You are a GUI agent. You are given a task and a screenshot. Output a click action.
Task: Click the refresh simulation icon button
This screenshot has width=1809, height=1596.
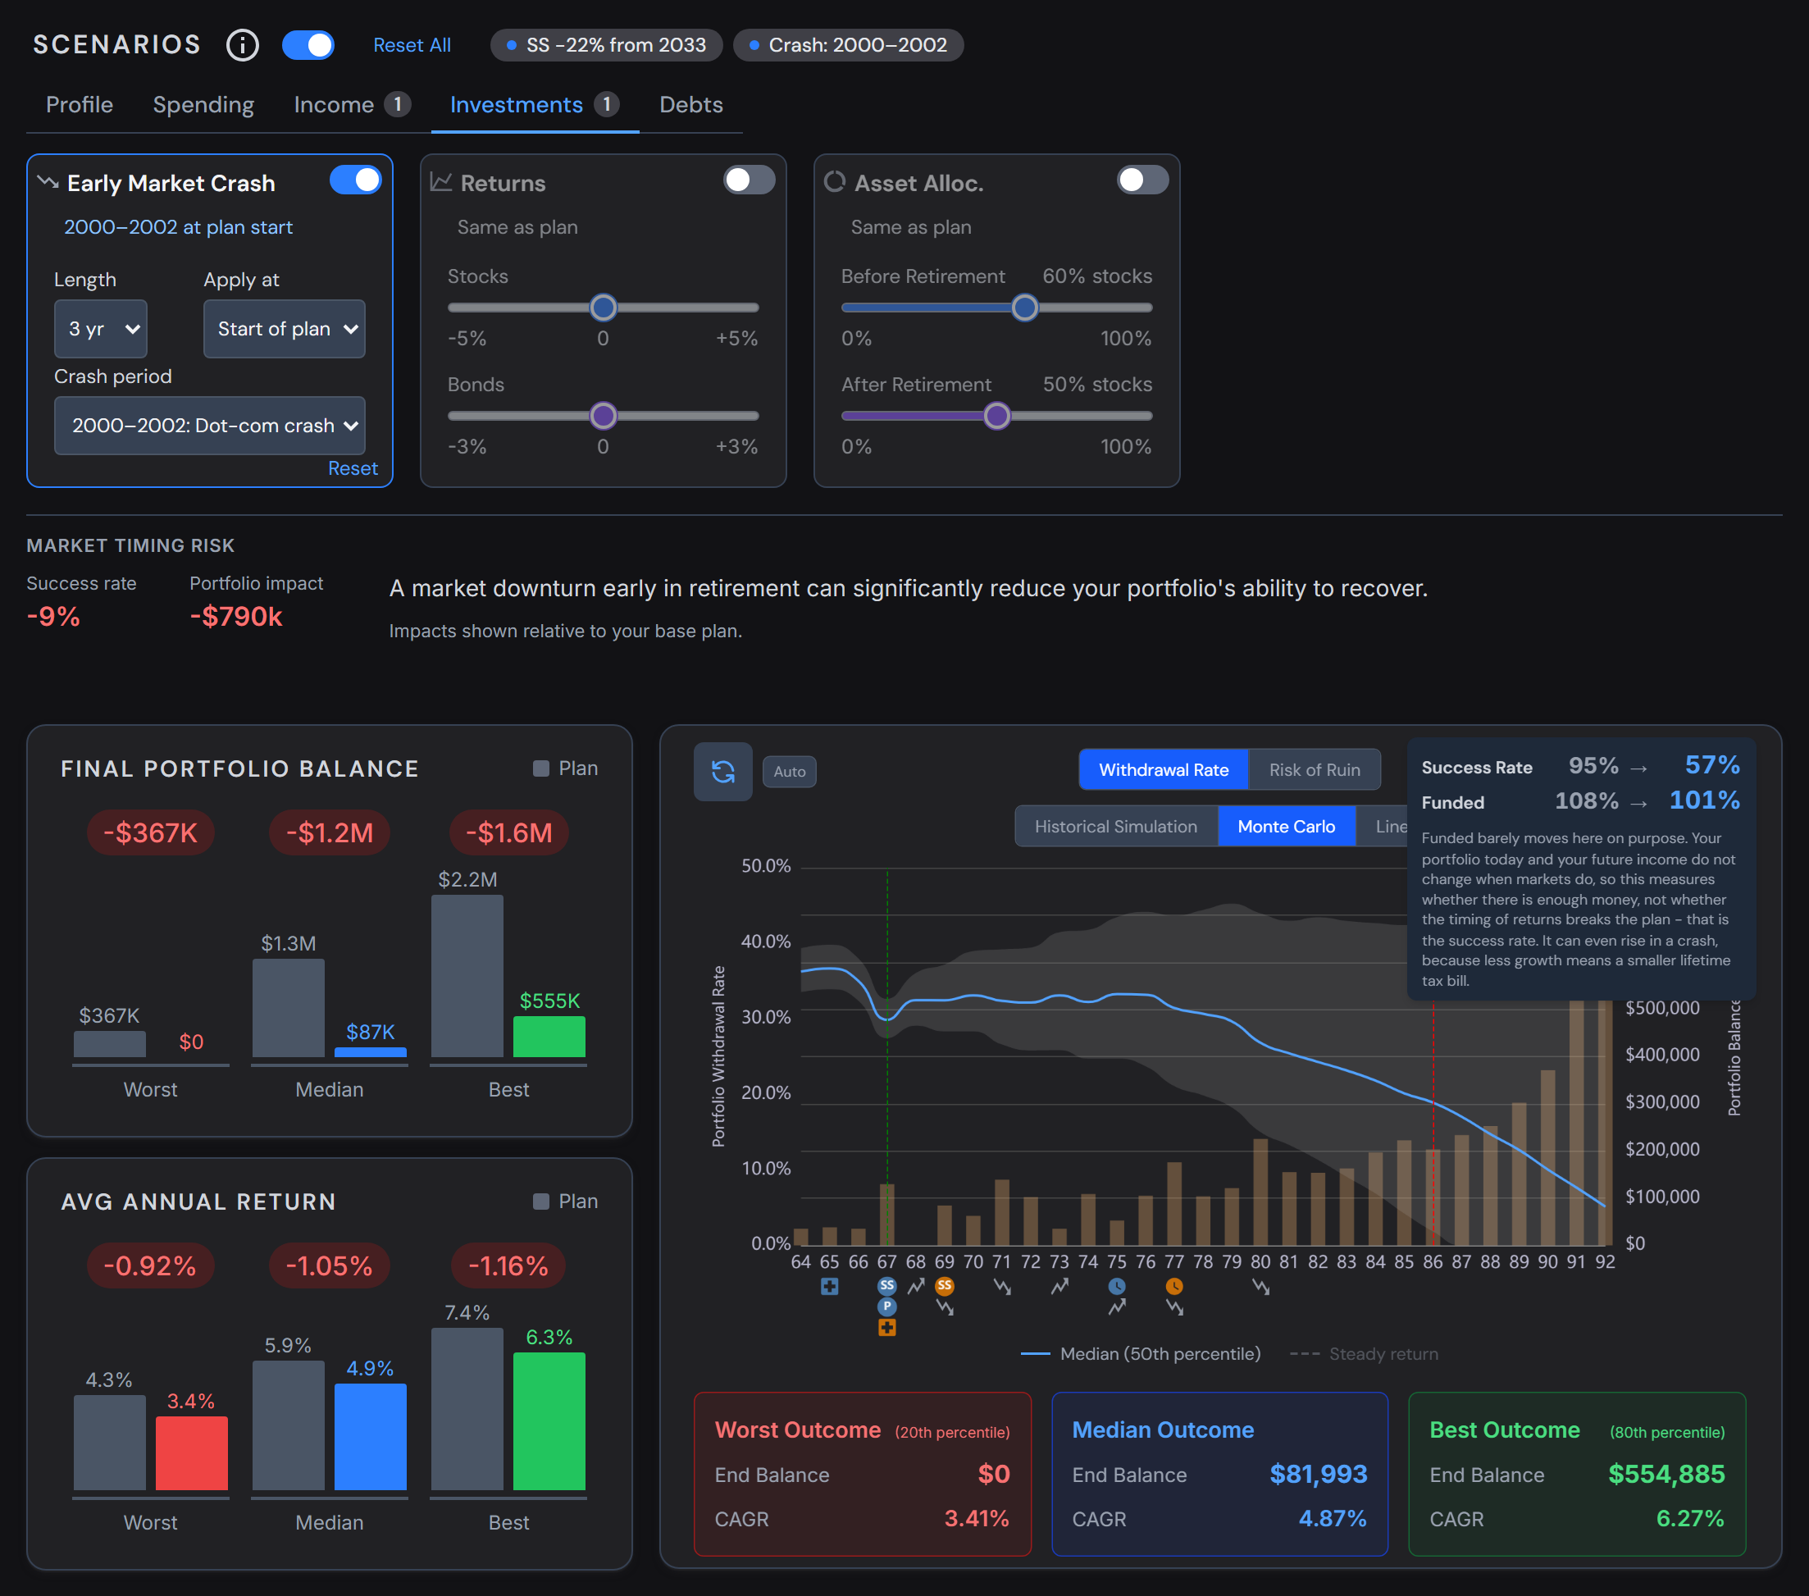(x=723, y=771)
